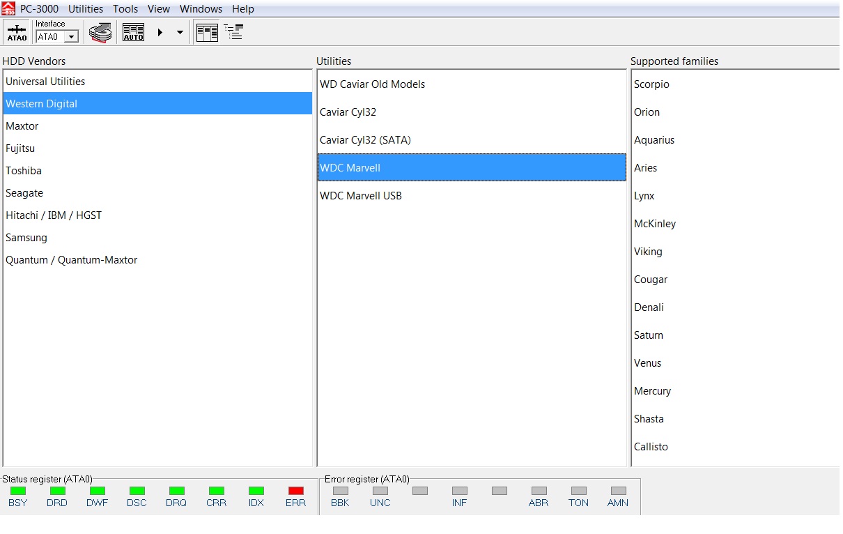Select McKinley family

coord(736,224)
